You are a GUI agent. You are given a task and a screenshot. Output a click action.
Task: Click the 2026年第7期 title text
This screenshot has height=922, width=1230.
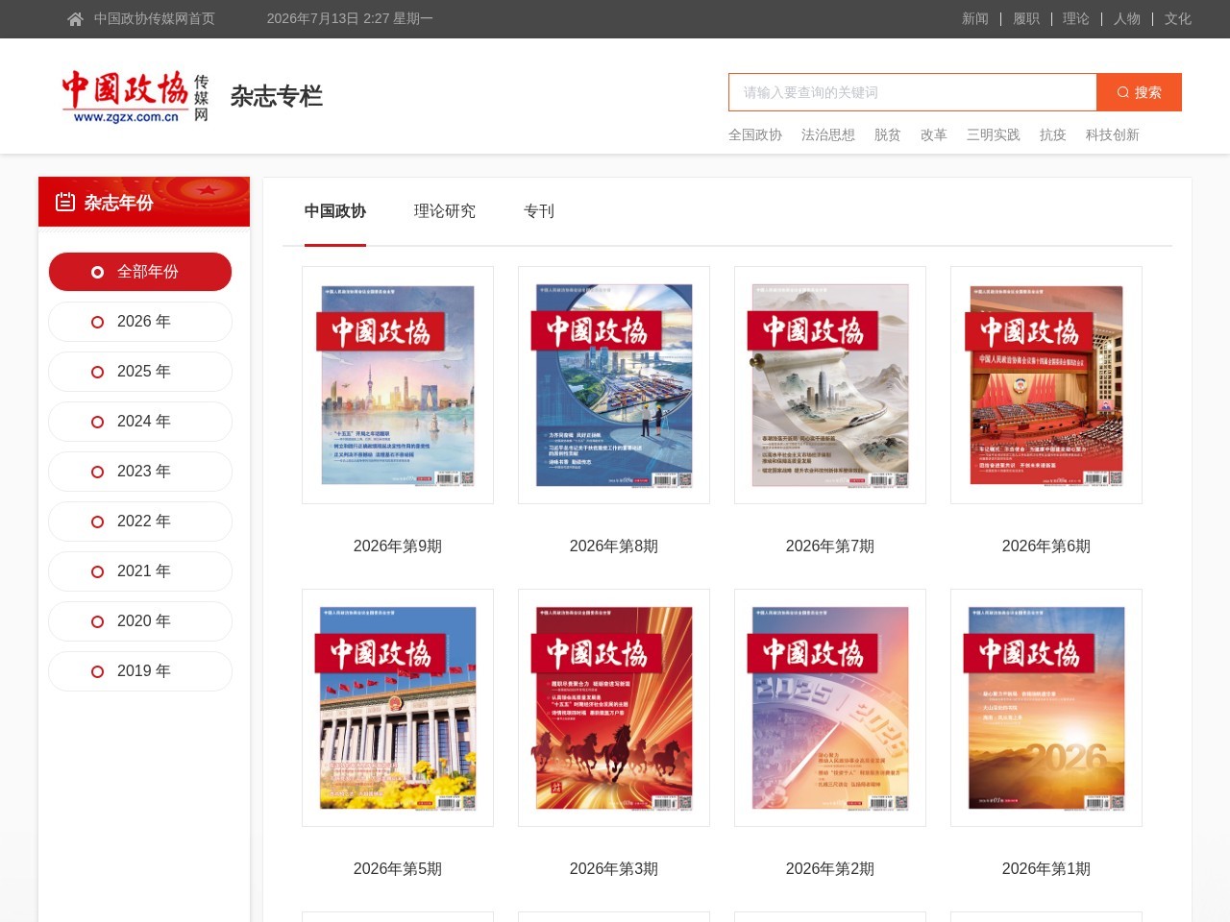(830, 546)
